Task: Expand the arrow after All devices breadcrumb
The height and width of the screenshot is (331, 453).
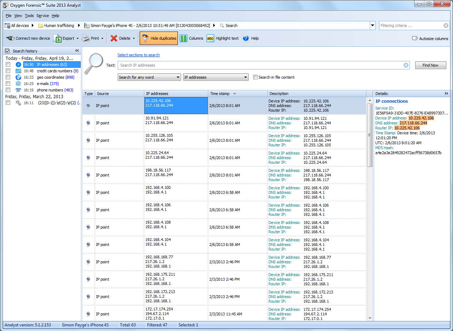Action: (x=33, y=26)
